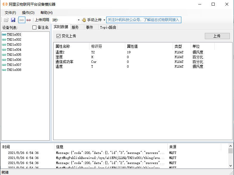This screenshot has width=234, height=175.
Task: Click the 时间 log column header
Action: [28, 147]
